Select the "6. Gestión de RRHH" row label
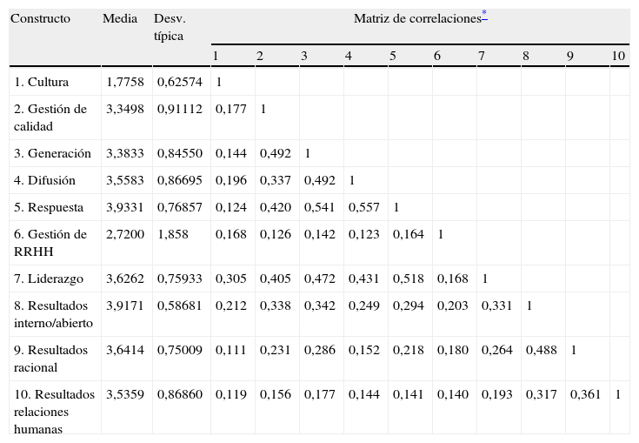This screenshot has width=639, height=443. 50,243
